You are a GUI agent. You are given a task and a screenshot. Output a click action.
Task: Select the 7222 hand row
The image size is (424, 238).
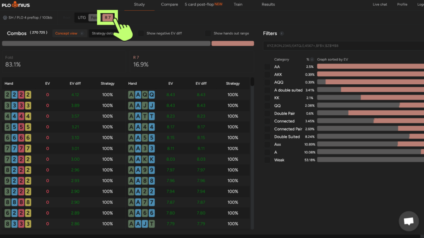point(64,159)
